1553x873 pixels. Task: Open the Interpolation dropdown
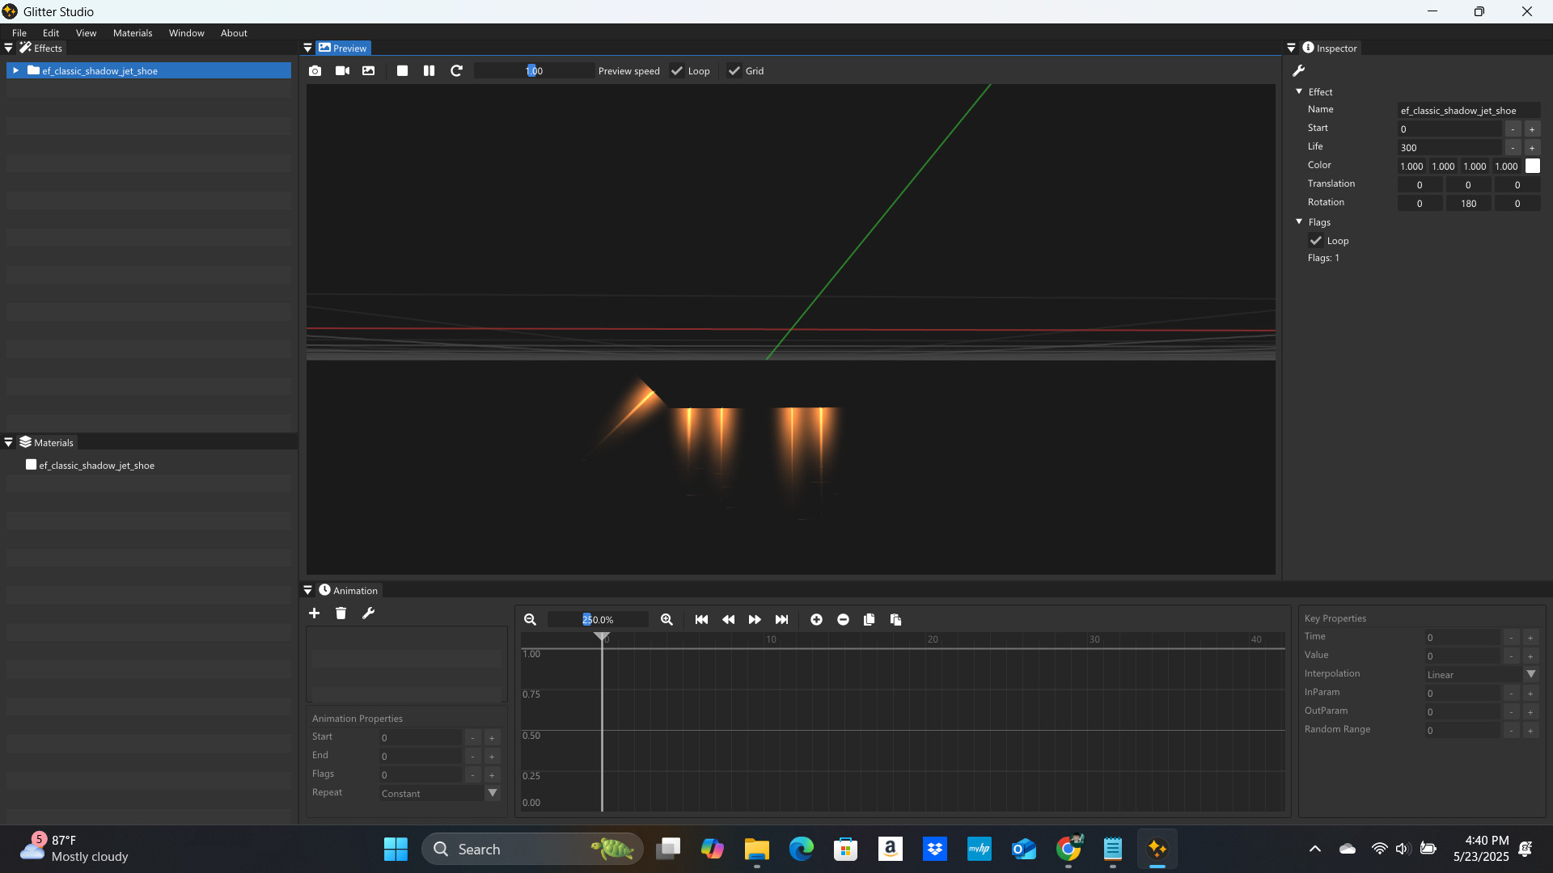(1532, 674)
